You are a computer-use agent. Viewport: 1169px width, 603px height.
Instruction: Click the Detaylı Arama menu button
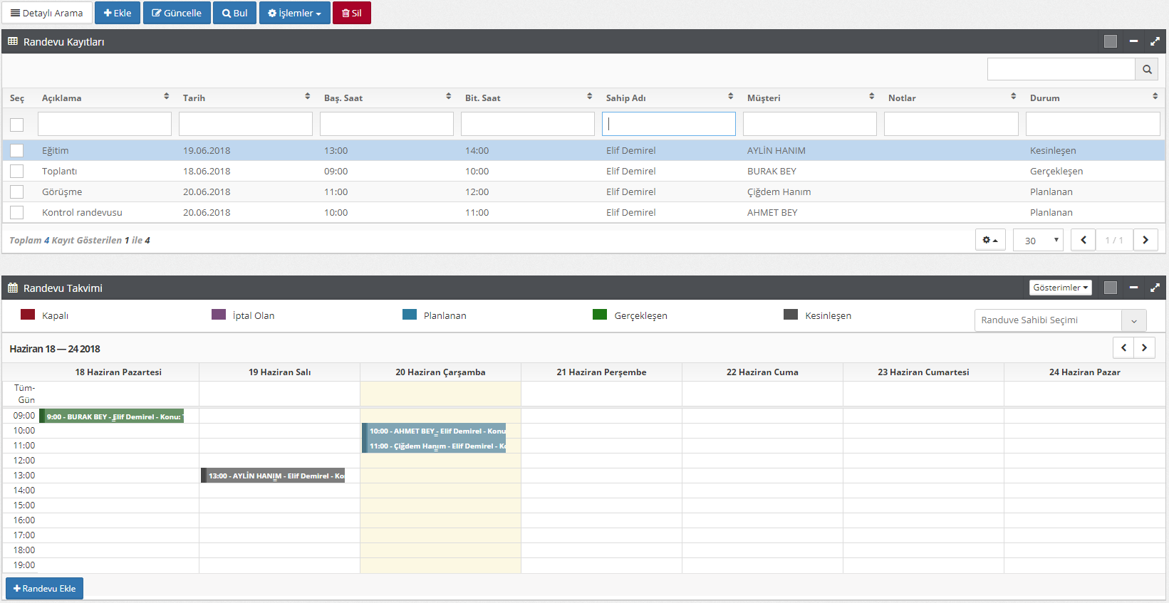click(47, 13)
